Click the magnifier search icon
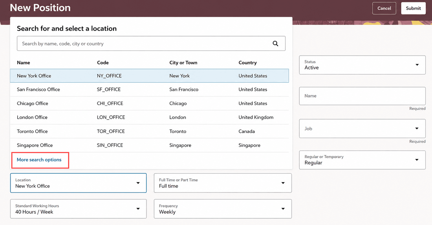 [275, 44]
